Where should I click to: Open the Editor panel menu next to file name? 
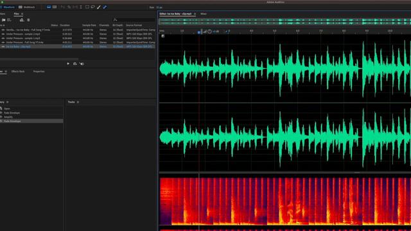pyautogui.click(x=195, y=13)
